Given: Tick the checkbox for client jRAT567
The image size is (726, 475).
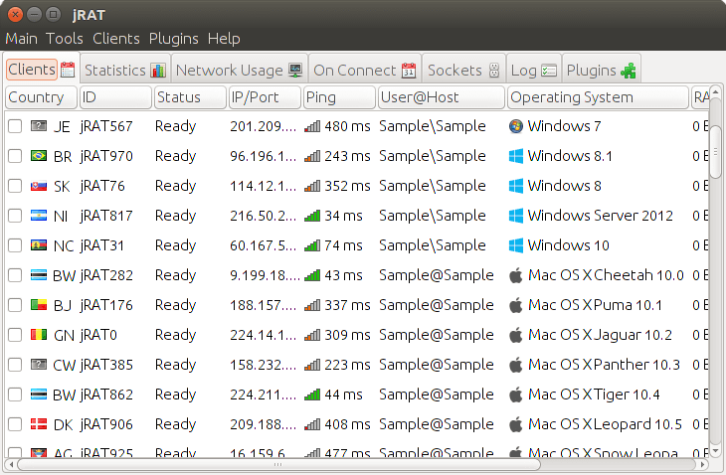Looking at the screenshot, I should coord(15,126).
